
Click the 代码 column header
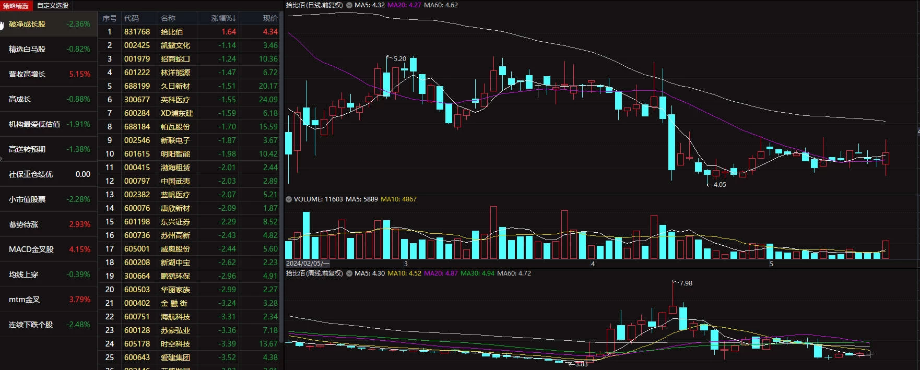click(132, 18)
